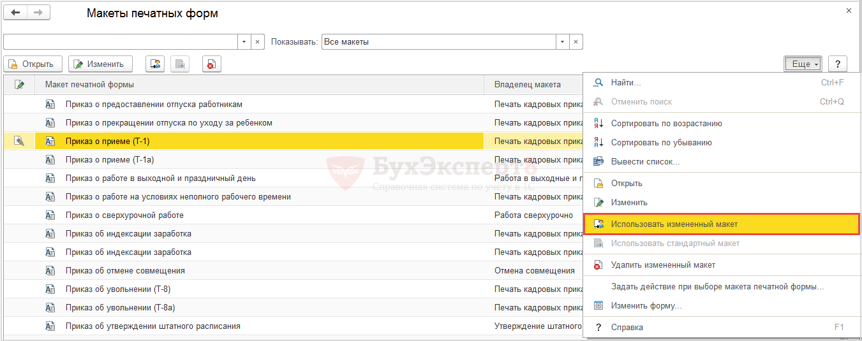The height and width of the screenshot is (341, 862).
Task: Click the help question mark button
Action: [837, 64]
